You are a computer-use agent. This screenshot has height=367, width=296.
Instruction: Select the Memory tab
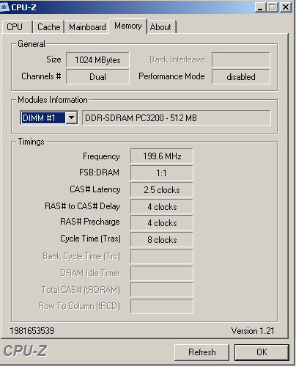(x=128, y=26)
